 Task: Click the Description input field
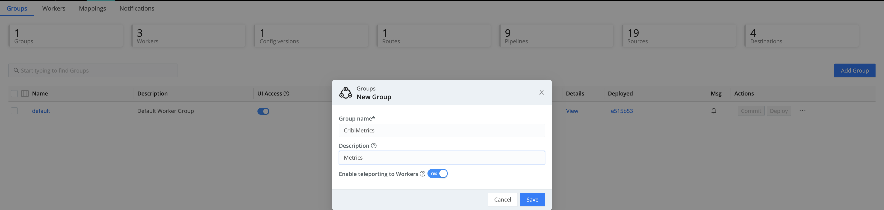point(442,158)
